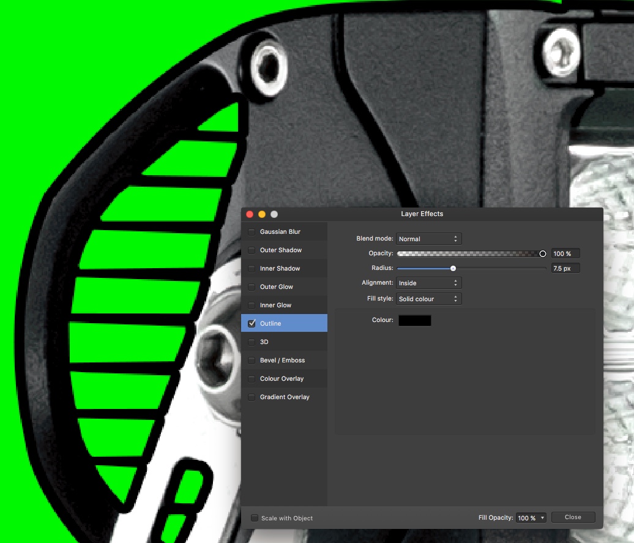
Task: Open the Blend mode dropdown
Action: (428, 239)
